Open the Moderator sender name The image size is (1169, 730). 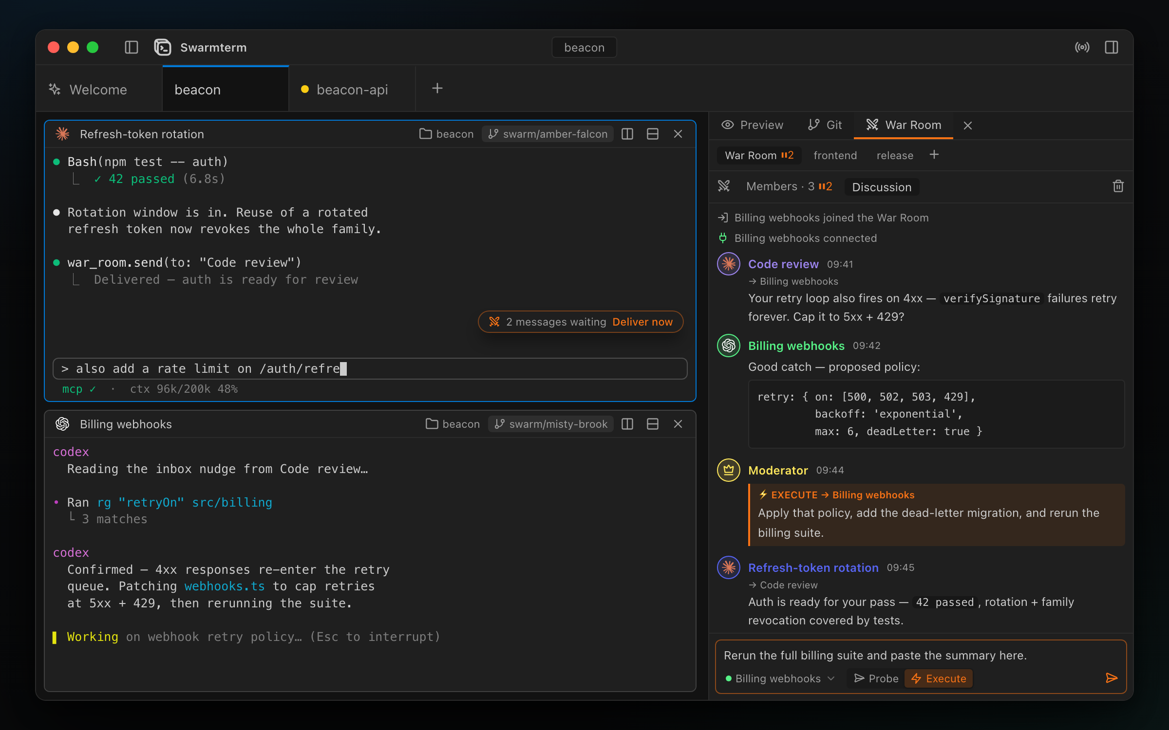point(778,470)
